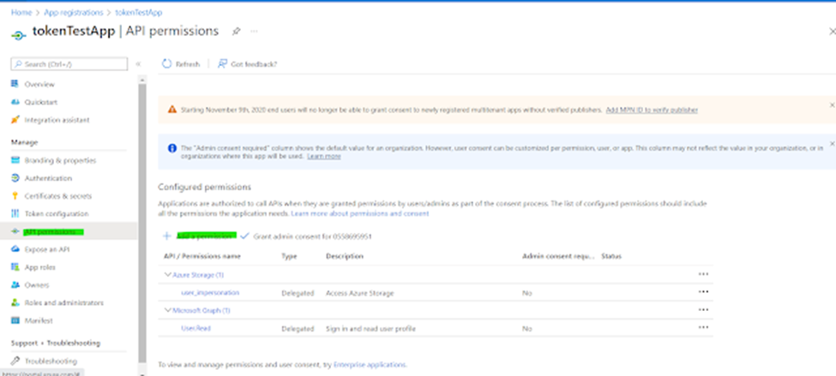This screenshot has width=836, height=376.
Task: Click the Expose an API cloud icon
Action: (15, 249)
